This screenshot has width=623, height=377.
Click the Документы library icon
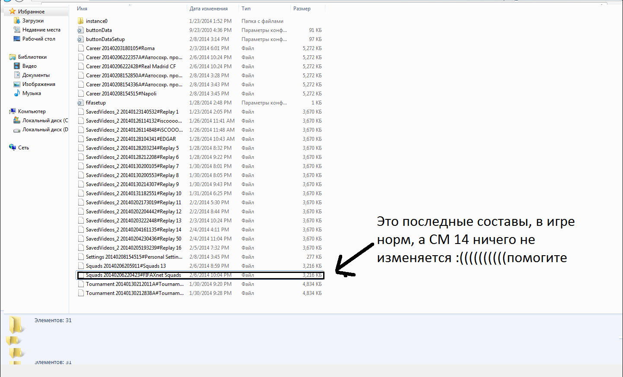(17, 75)
